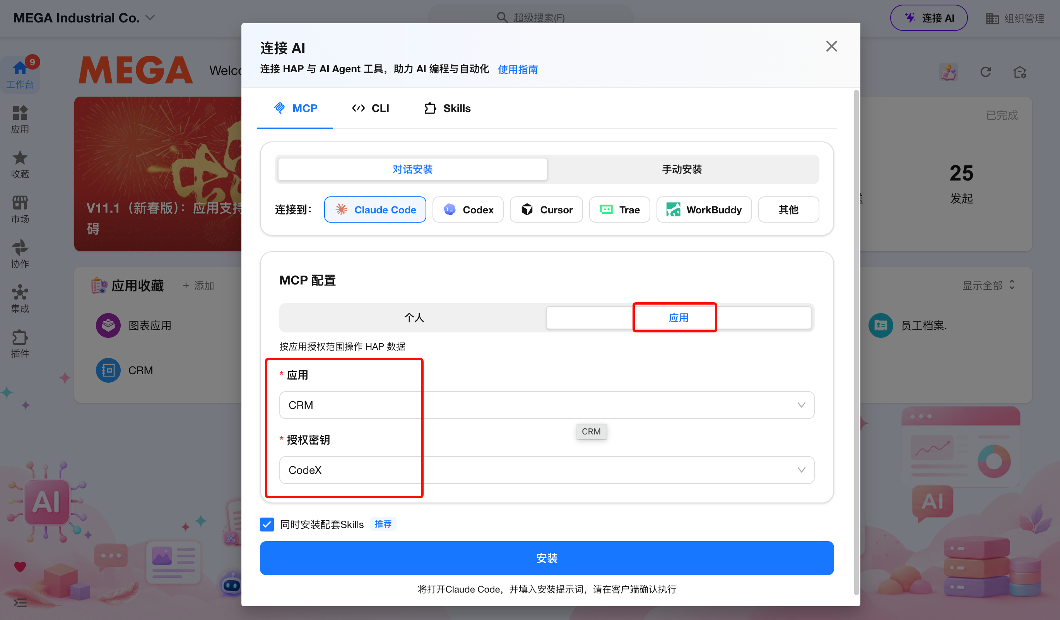This screenshot has height=620, width=1060.
Task: Click the sidebar collapse icon at bottom left
Action: point(20,603)
